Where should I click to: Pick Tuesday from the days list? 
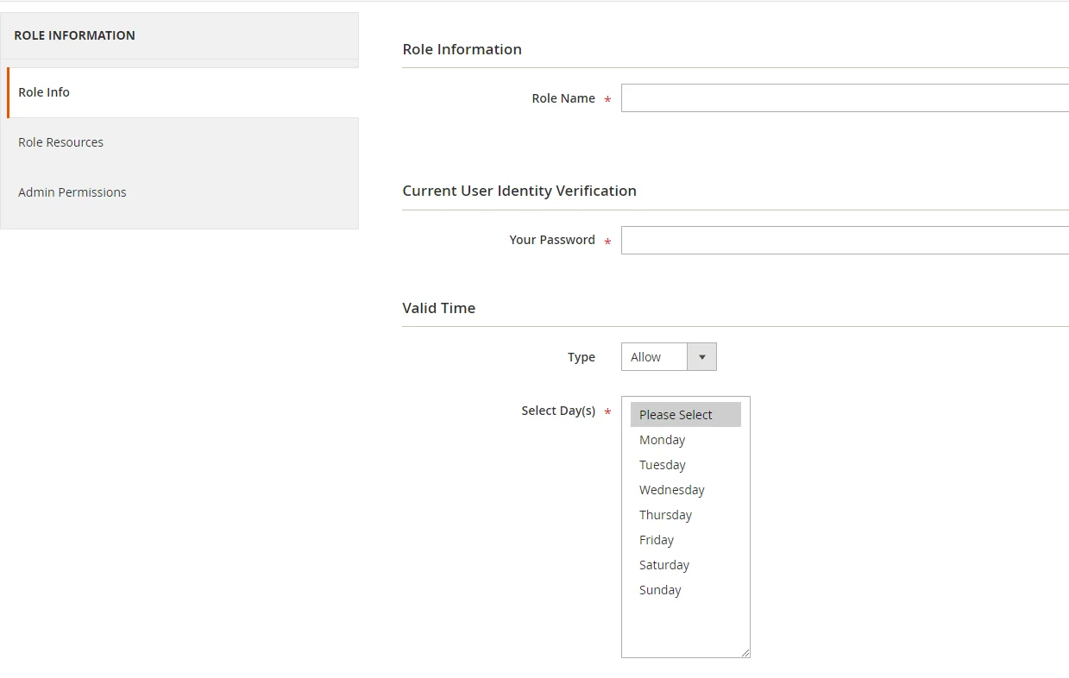click(x=663, y=465)
